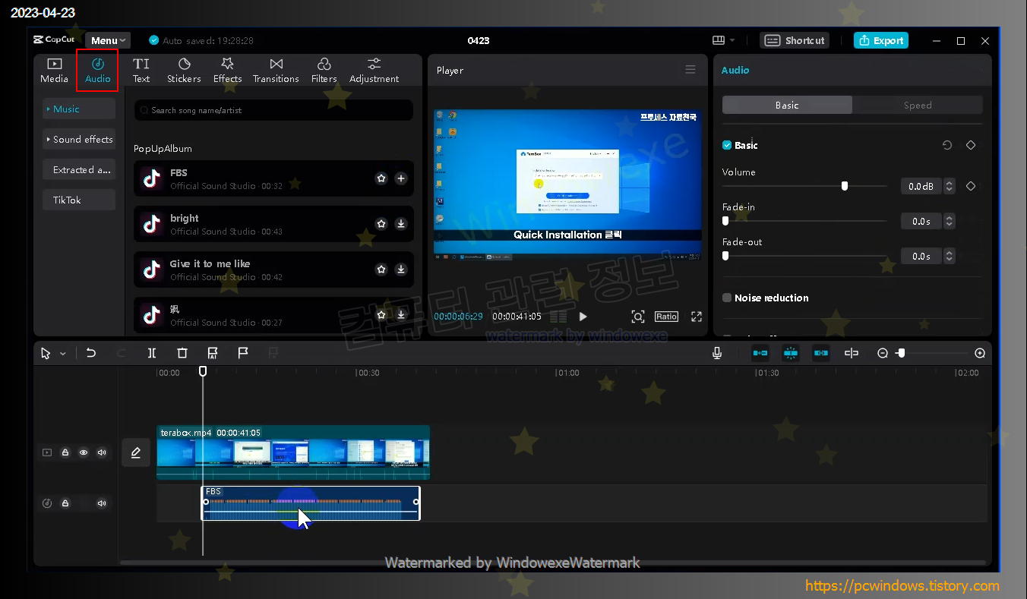
Task: Open the Adjustment panel
Action: click(x=374, y=70)
